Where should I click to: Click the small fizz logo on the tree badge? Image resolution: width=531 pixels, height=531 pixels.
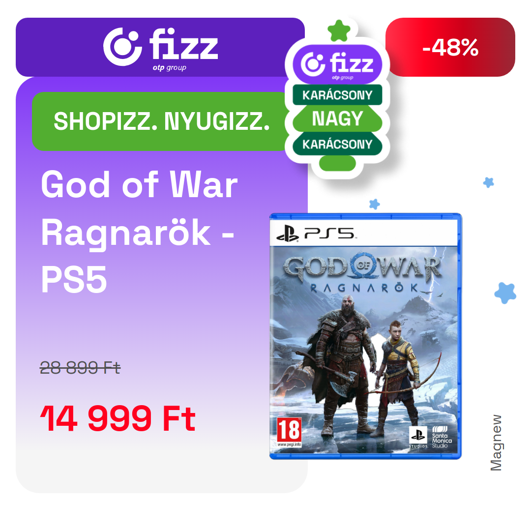[337, 65]
